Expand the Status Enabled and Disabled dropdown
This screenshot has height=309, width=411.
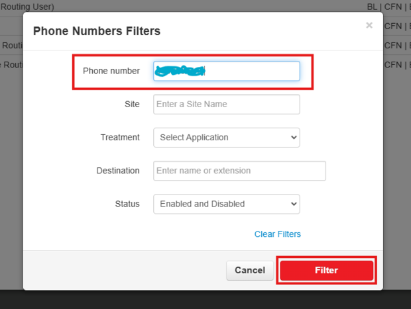[226, 204]
